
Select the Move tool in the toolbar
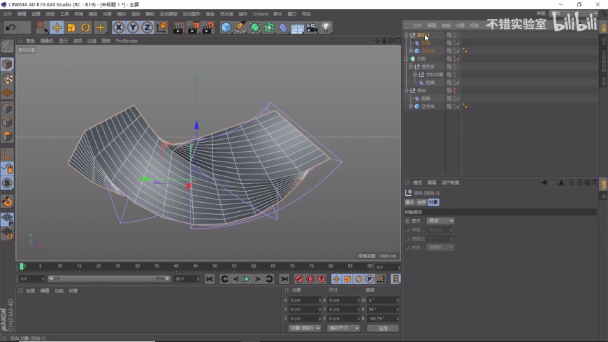tap(57, 27)
